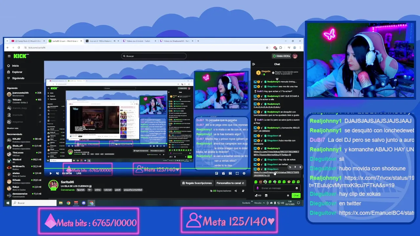Switch to Videos de Shadoune666 Twitch tab

coord(176,41)
